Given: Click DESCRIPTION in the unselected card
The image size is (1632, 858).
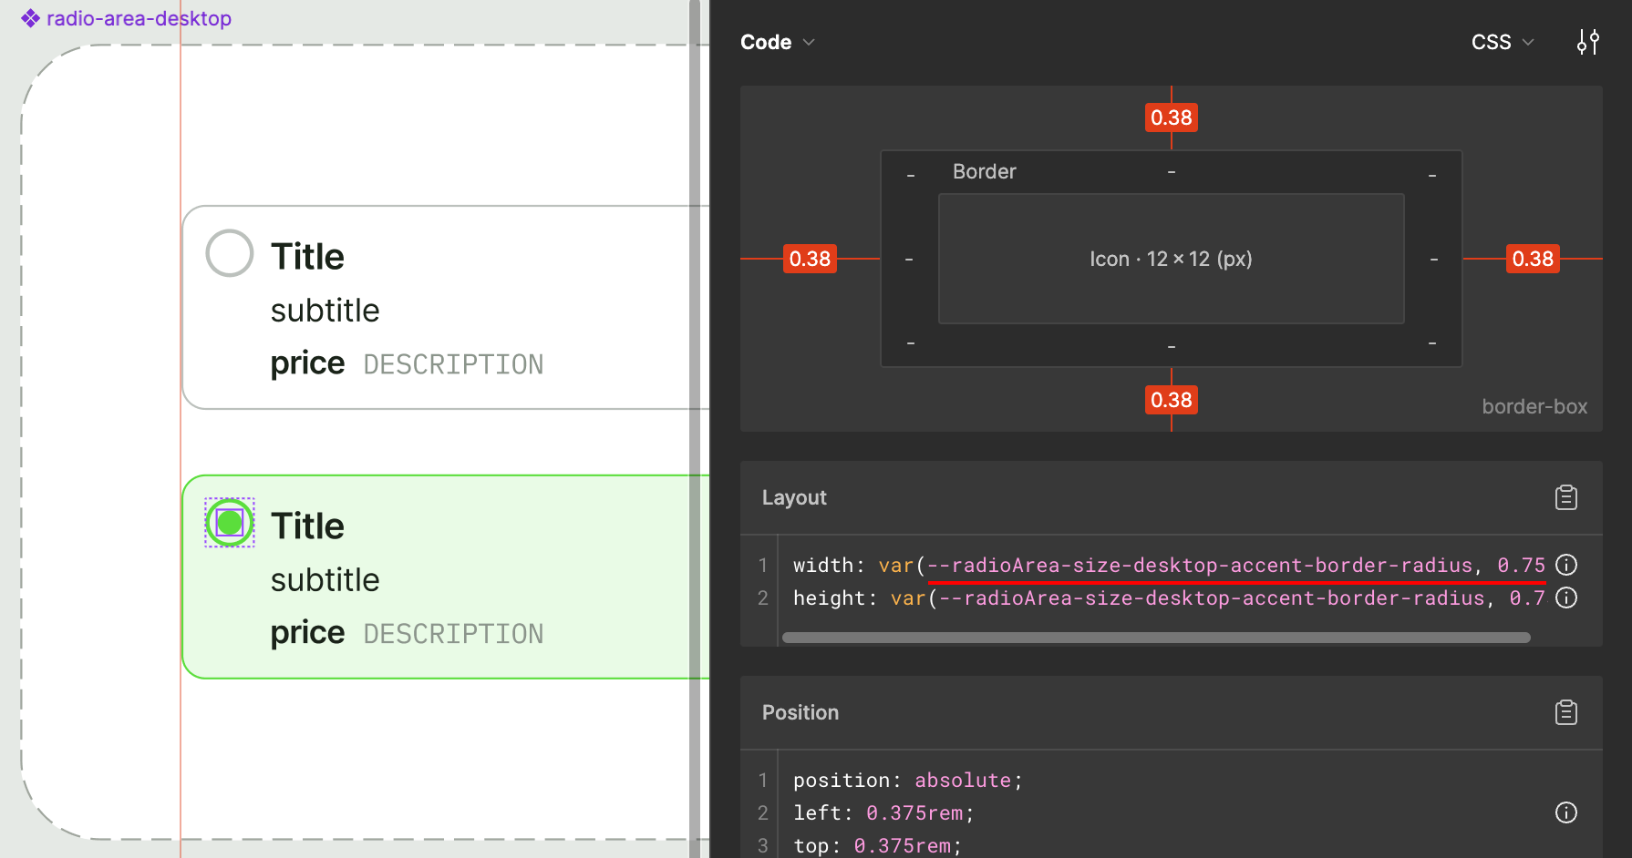Looking at the screenshot, I should click(453, 364).
